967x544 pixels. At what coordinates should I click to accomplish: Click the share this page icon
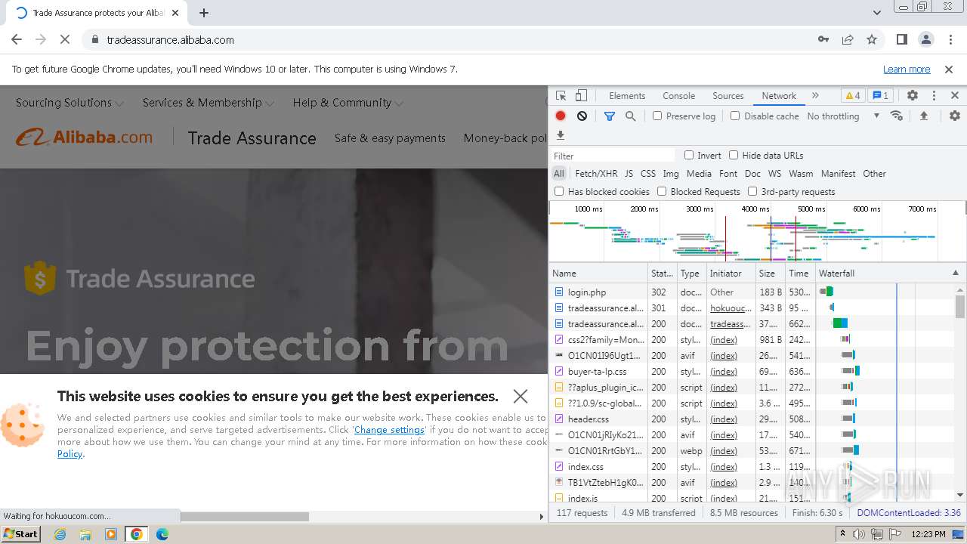point(848,40)
